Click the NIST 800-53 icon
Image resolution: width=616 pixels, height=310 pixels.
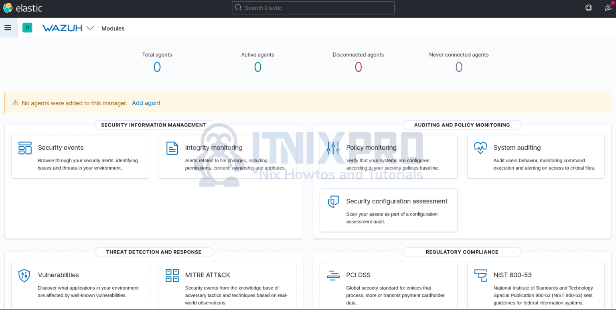pos(480,275)
